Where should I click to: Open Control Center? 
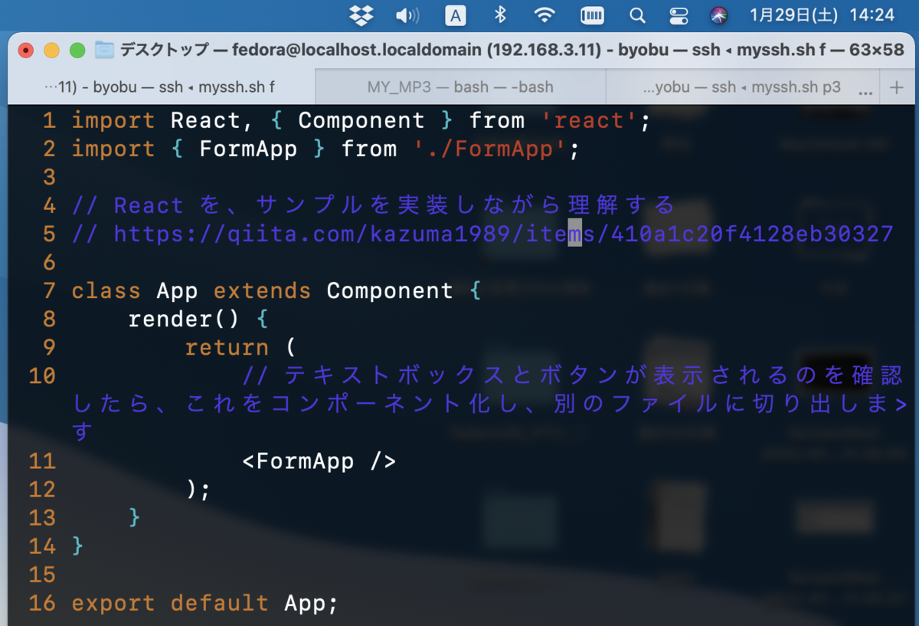click(x=679, y=15)
